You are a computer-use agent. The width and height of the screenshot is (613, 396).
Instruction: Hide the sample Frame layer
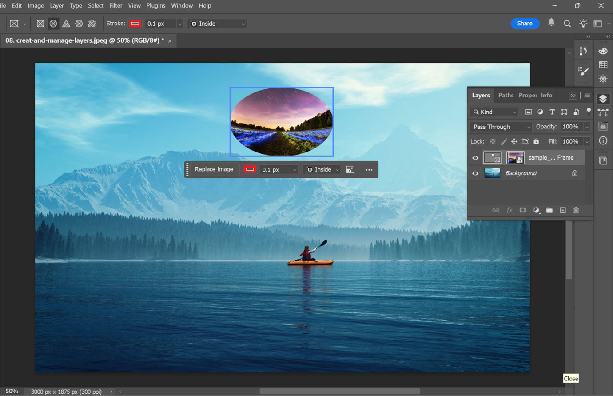pyautogui.click(x=475, y=157)
